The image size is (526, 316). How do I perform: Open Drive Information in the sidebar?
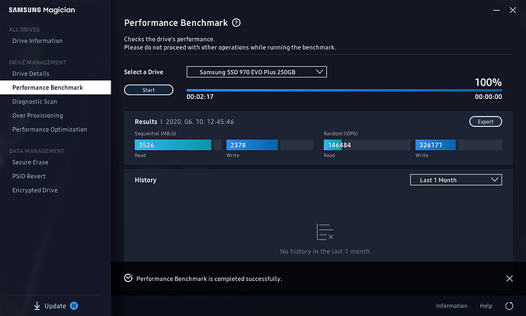pyautogui.click(x=37, y=41)
